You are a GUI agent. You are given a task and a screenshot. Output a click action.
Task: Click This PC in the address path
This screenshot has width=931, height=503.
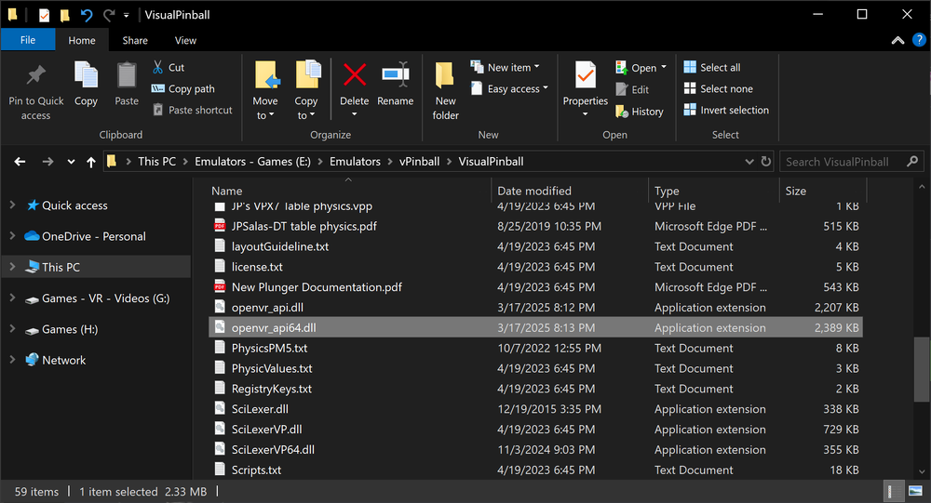156,162
